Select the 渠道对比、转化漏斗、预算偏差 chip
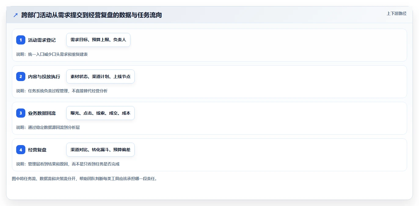419x206 pixels. tap(100, 150)
